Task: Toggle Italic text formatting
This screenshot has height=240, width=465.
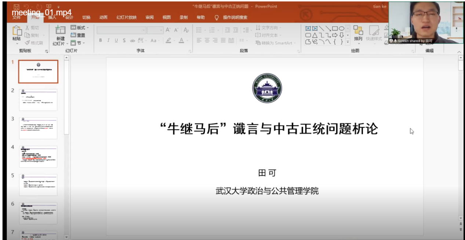Action: click(x=108, y=41)
